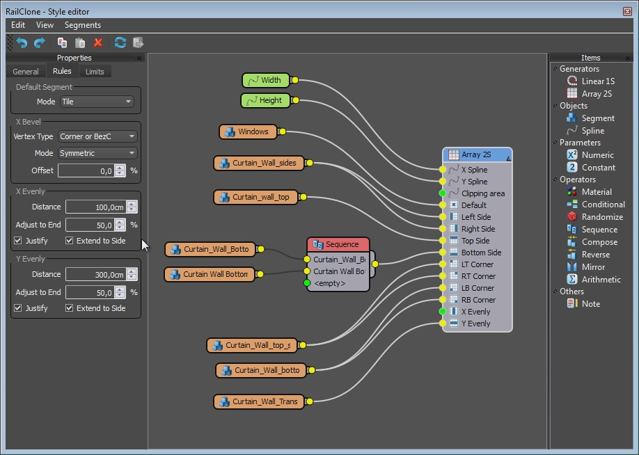Open the Default Segment Mode dropdown
The height and width of the screenshot is (455, 639).
click(x=97, y=102)
